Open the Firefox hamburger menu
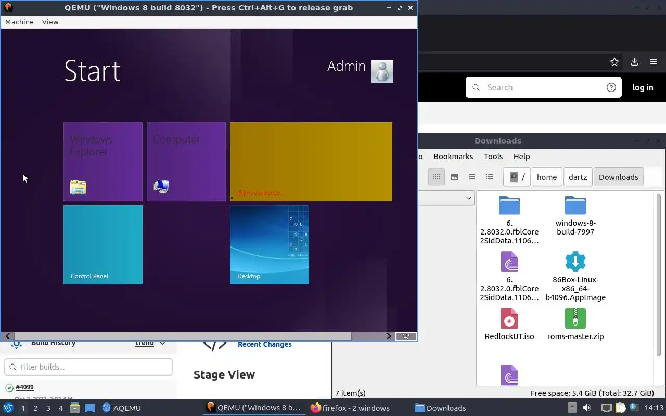The image size is (666, 416). pos(654,62)
